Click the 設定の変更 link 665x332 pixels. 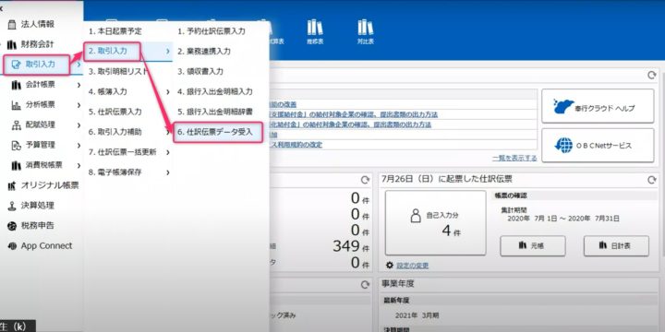tap(412, 266)
